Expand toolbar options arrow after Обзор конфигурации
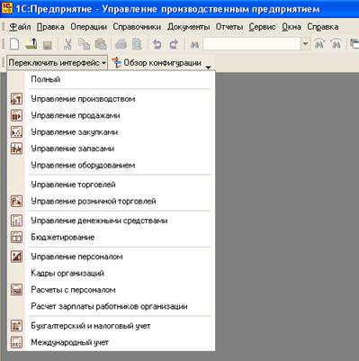359x361 pixels. click(x=209, y=68)
